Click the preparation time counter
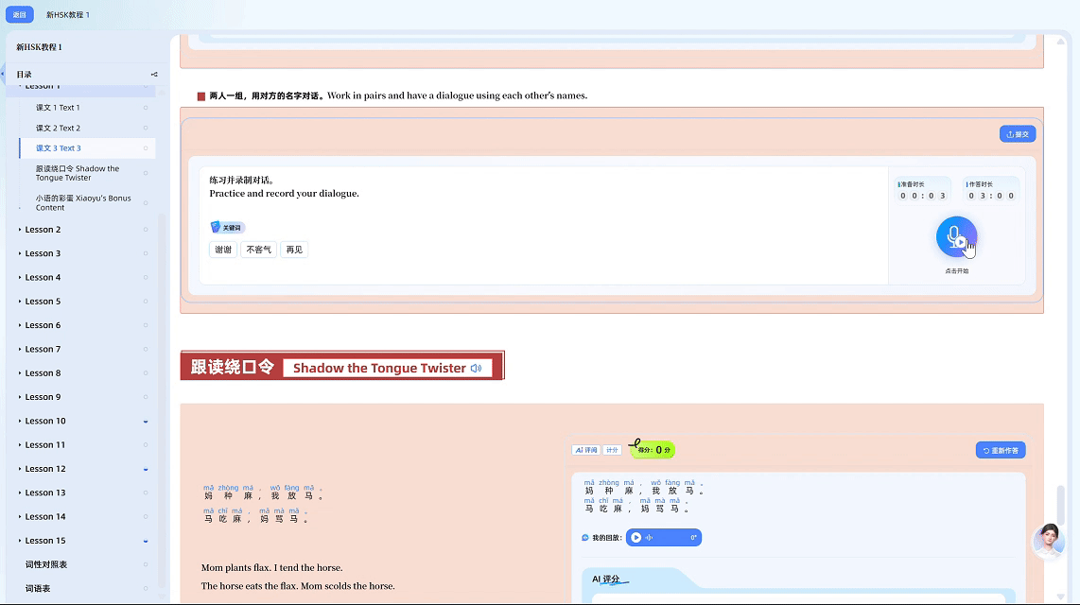The height and width of the screenshot is (605, 1080). pos(922,191)
